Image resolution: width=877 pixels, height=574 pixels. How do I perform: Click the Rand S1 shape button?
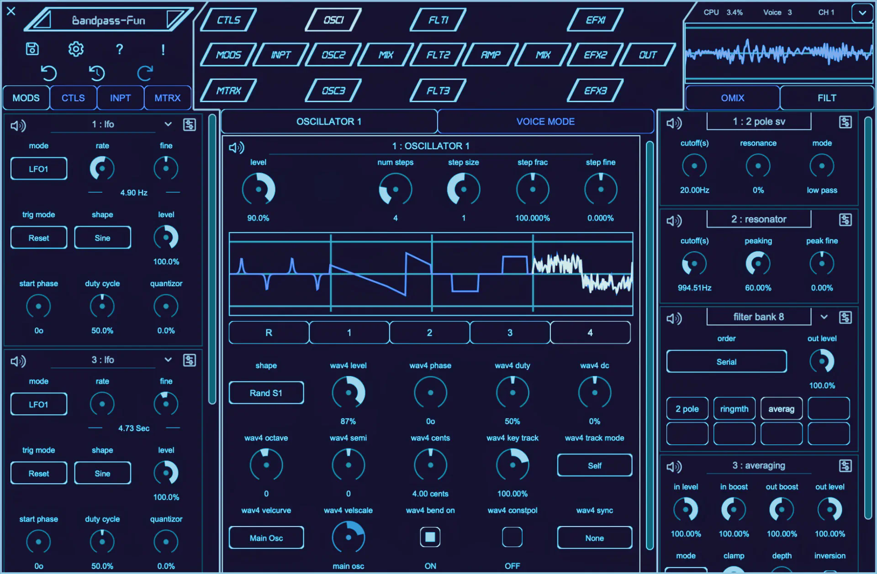point(266,393)
